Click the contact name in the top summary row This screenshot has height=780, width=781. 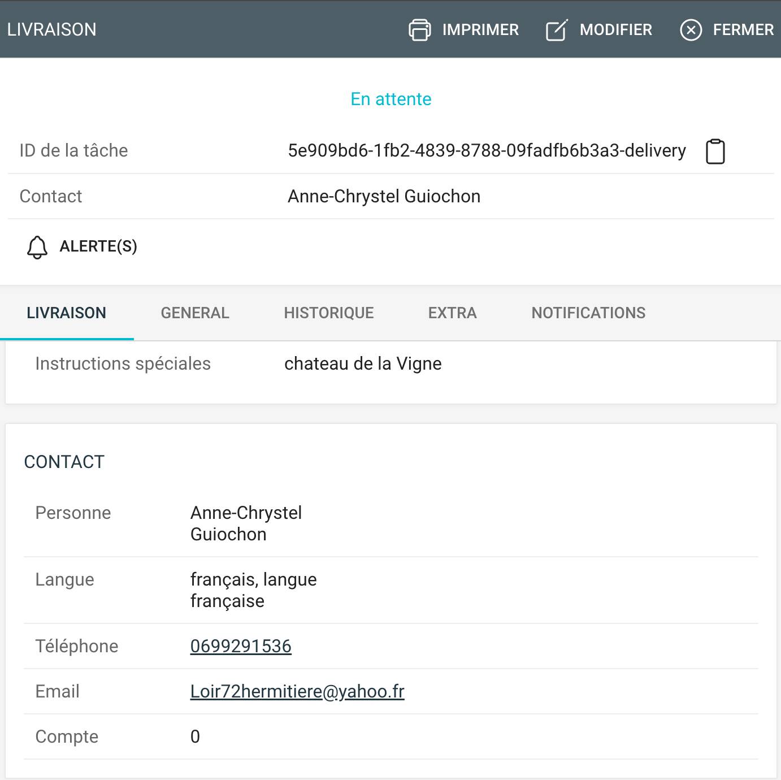pyautogui.click(x=384, y=196)
